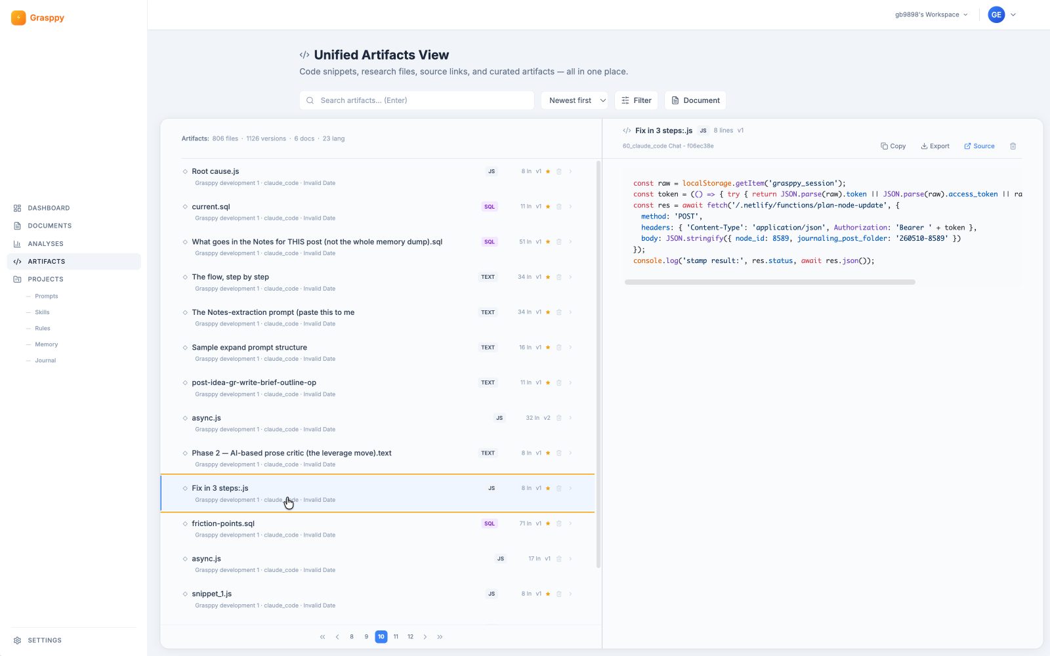Toggle the star on current.sql
Viewport: 1050px width, 656px height.
[548, 207]
